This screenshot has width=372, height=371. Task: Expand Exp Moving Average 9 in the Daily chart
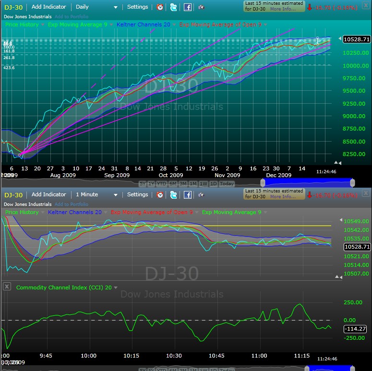point(111,24)
